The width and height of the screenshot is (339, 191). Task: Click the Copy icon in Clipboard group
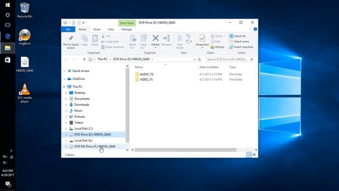(x=85, y=39)
